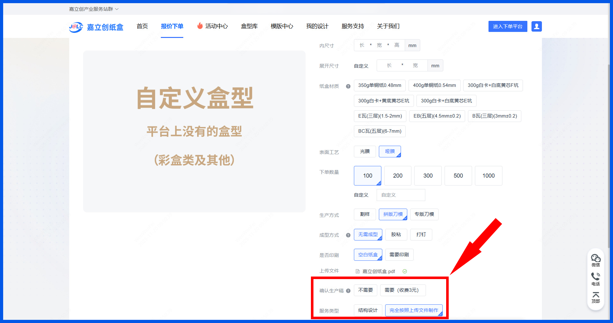Viewport: 613px width, 323px height.
Task: Open WeChat contact icon in sidebar
Action: (x=596, y=259)
